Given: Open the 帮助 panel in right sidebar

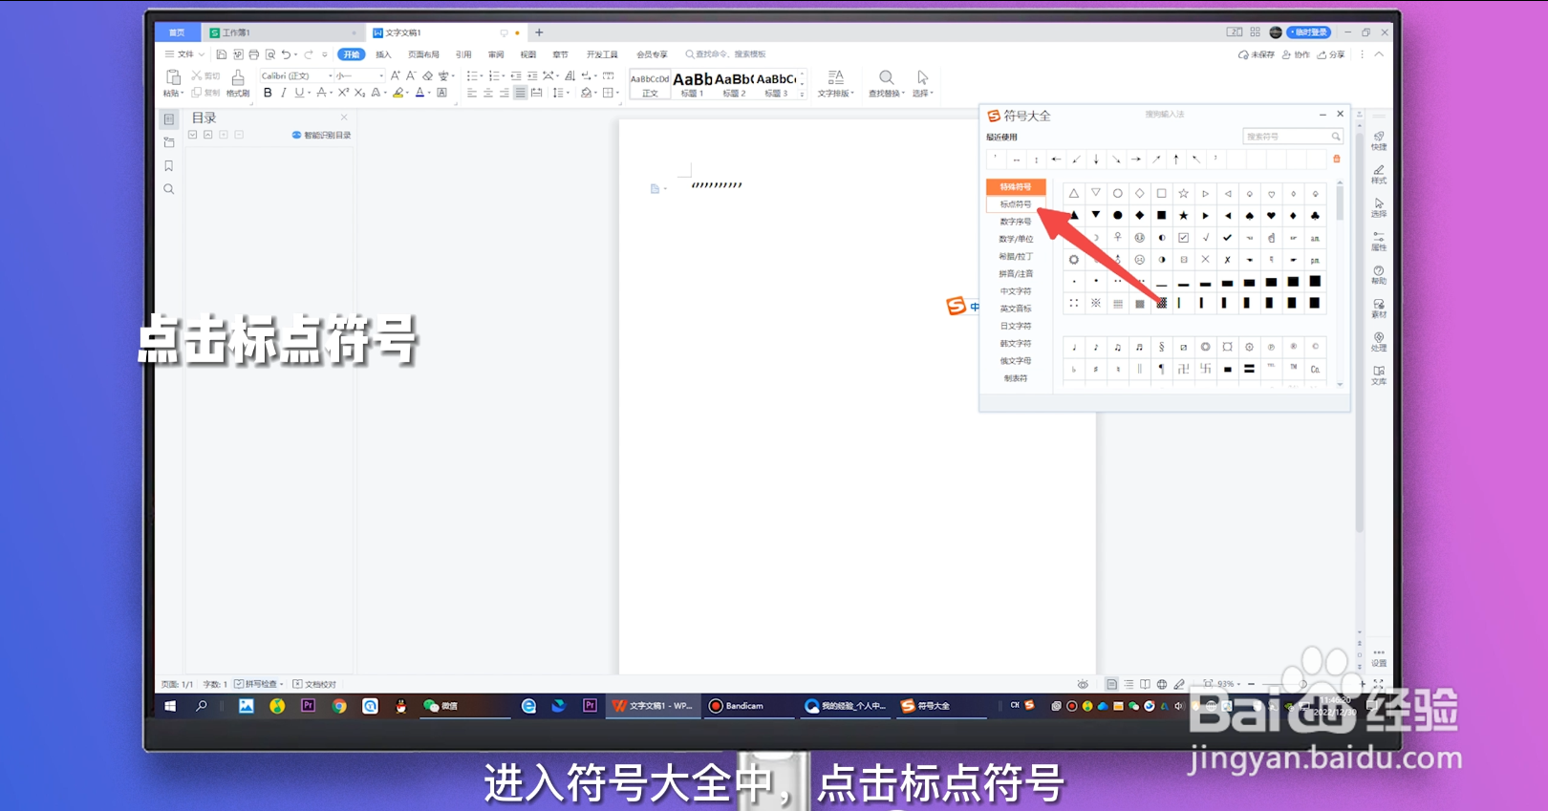Looking at the screenshot, I should coord(1379,275).
